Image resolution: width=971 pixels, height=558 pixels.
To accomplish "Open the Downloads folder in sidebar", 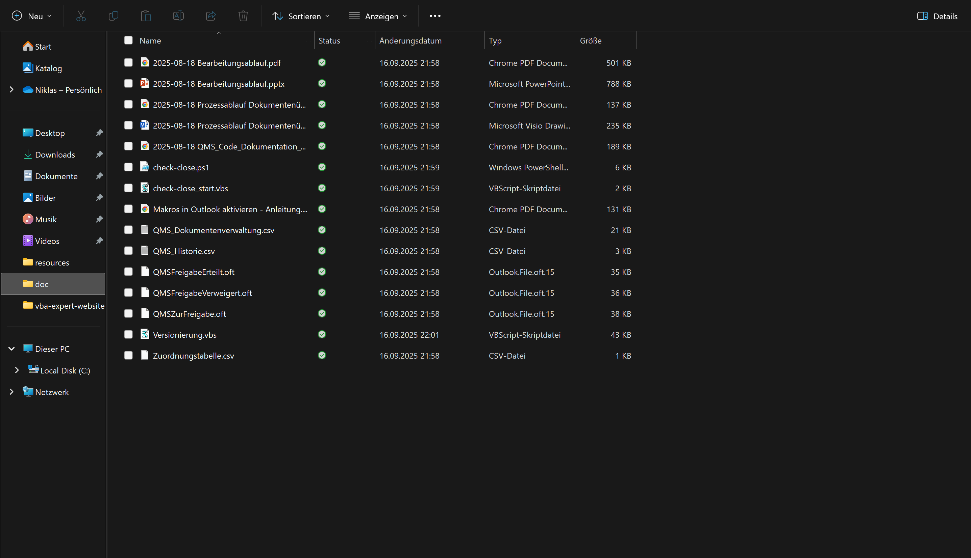I will point(55,155).
